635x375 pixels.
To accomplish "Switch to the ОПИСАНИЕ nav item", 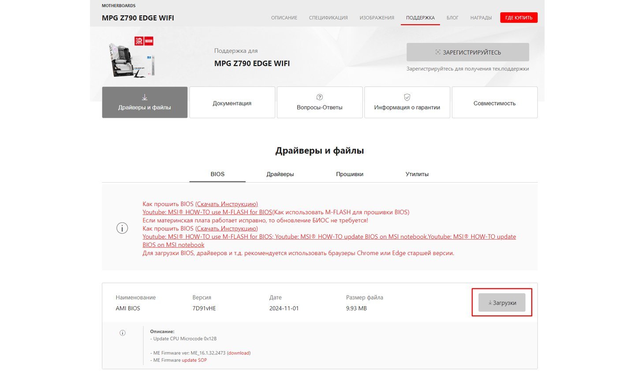I will pos(284,18).
